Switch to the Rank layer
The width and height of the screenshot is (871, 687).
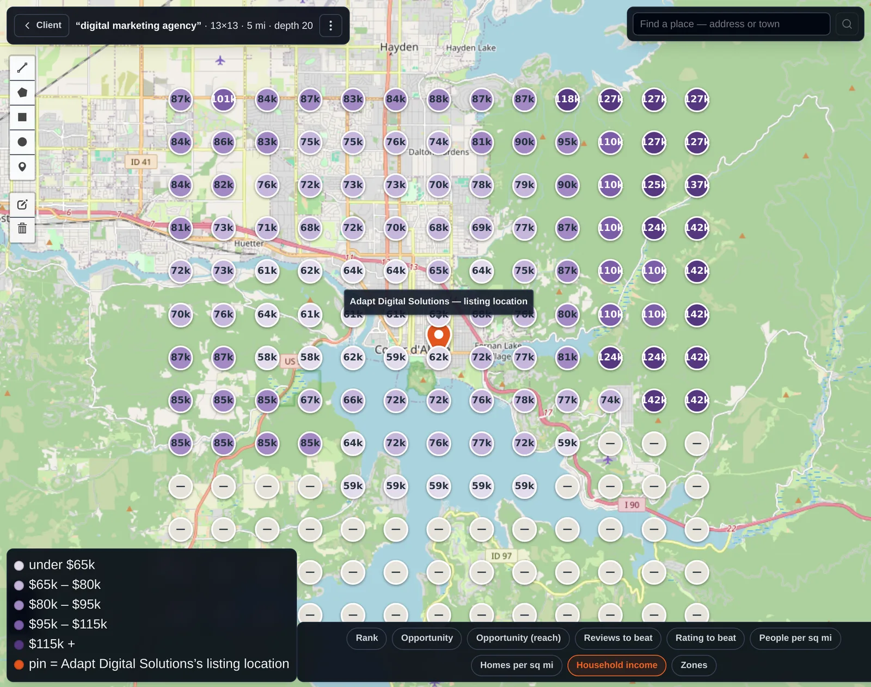pyautogui.click(x=367, y=638)
